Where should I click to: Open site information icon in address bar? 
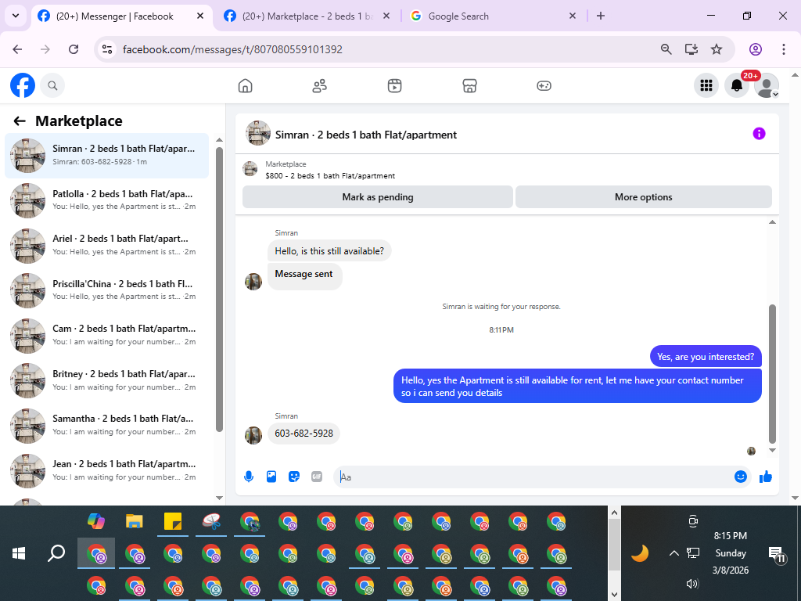[107, 49]
